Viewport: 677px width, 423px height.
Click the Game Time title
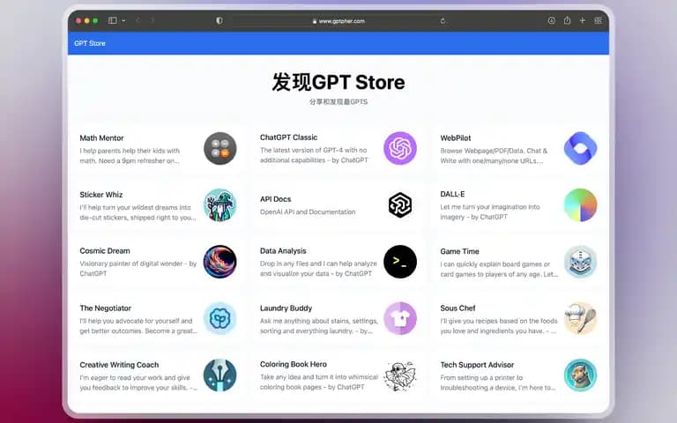click(459, 251)
